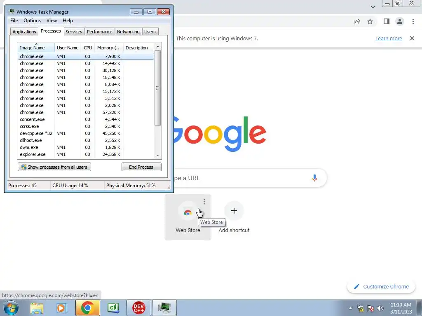
Task: Open the taskbar clock and date
Action: [401, 308]
